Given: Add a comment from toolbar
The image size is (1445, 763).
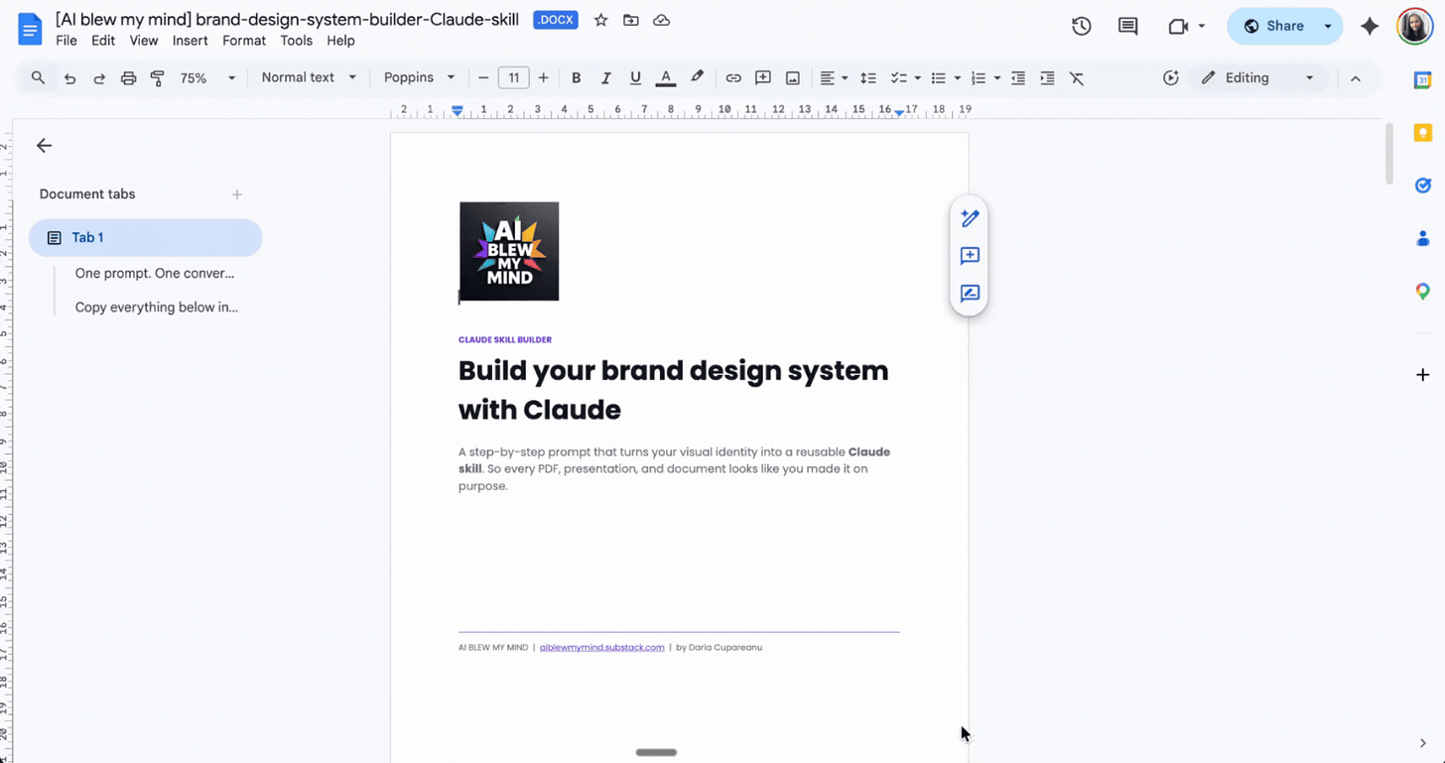Looking at the screenshot, I should coord(763,77).
